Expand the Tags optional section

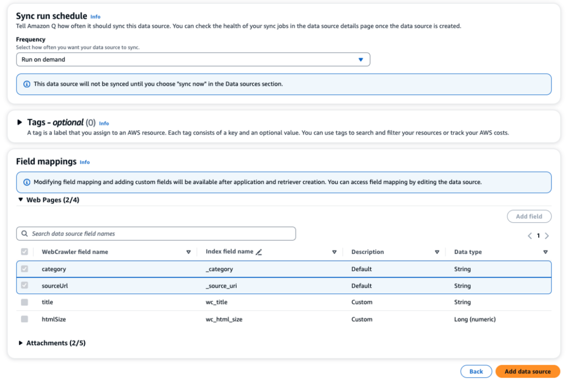point(20,122)
